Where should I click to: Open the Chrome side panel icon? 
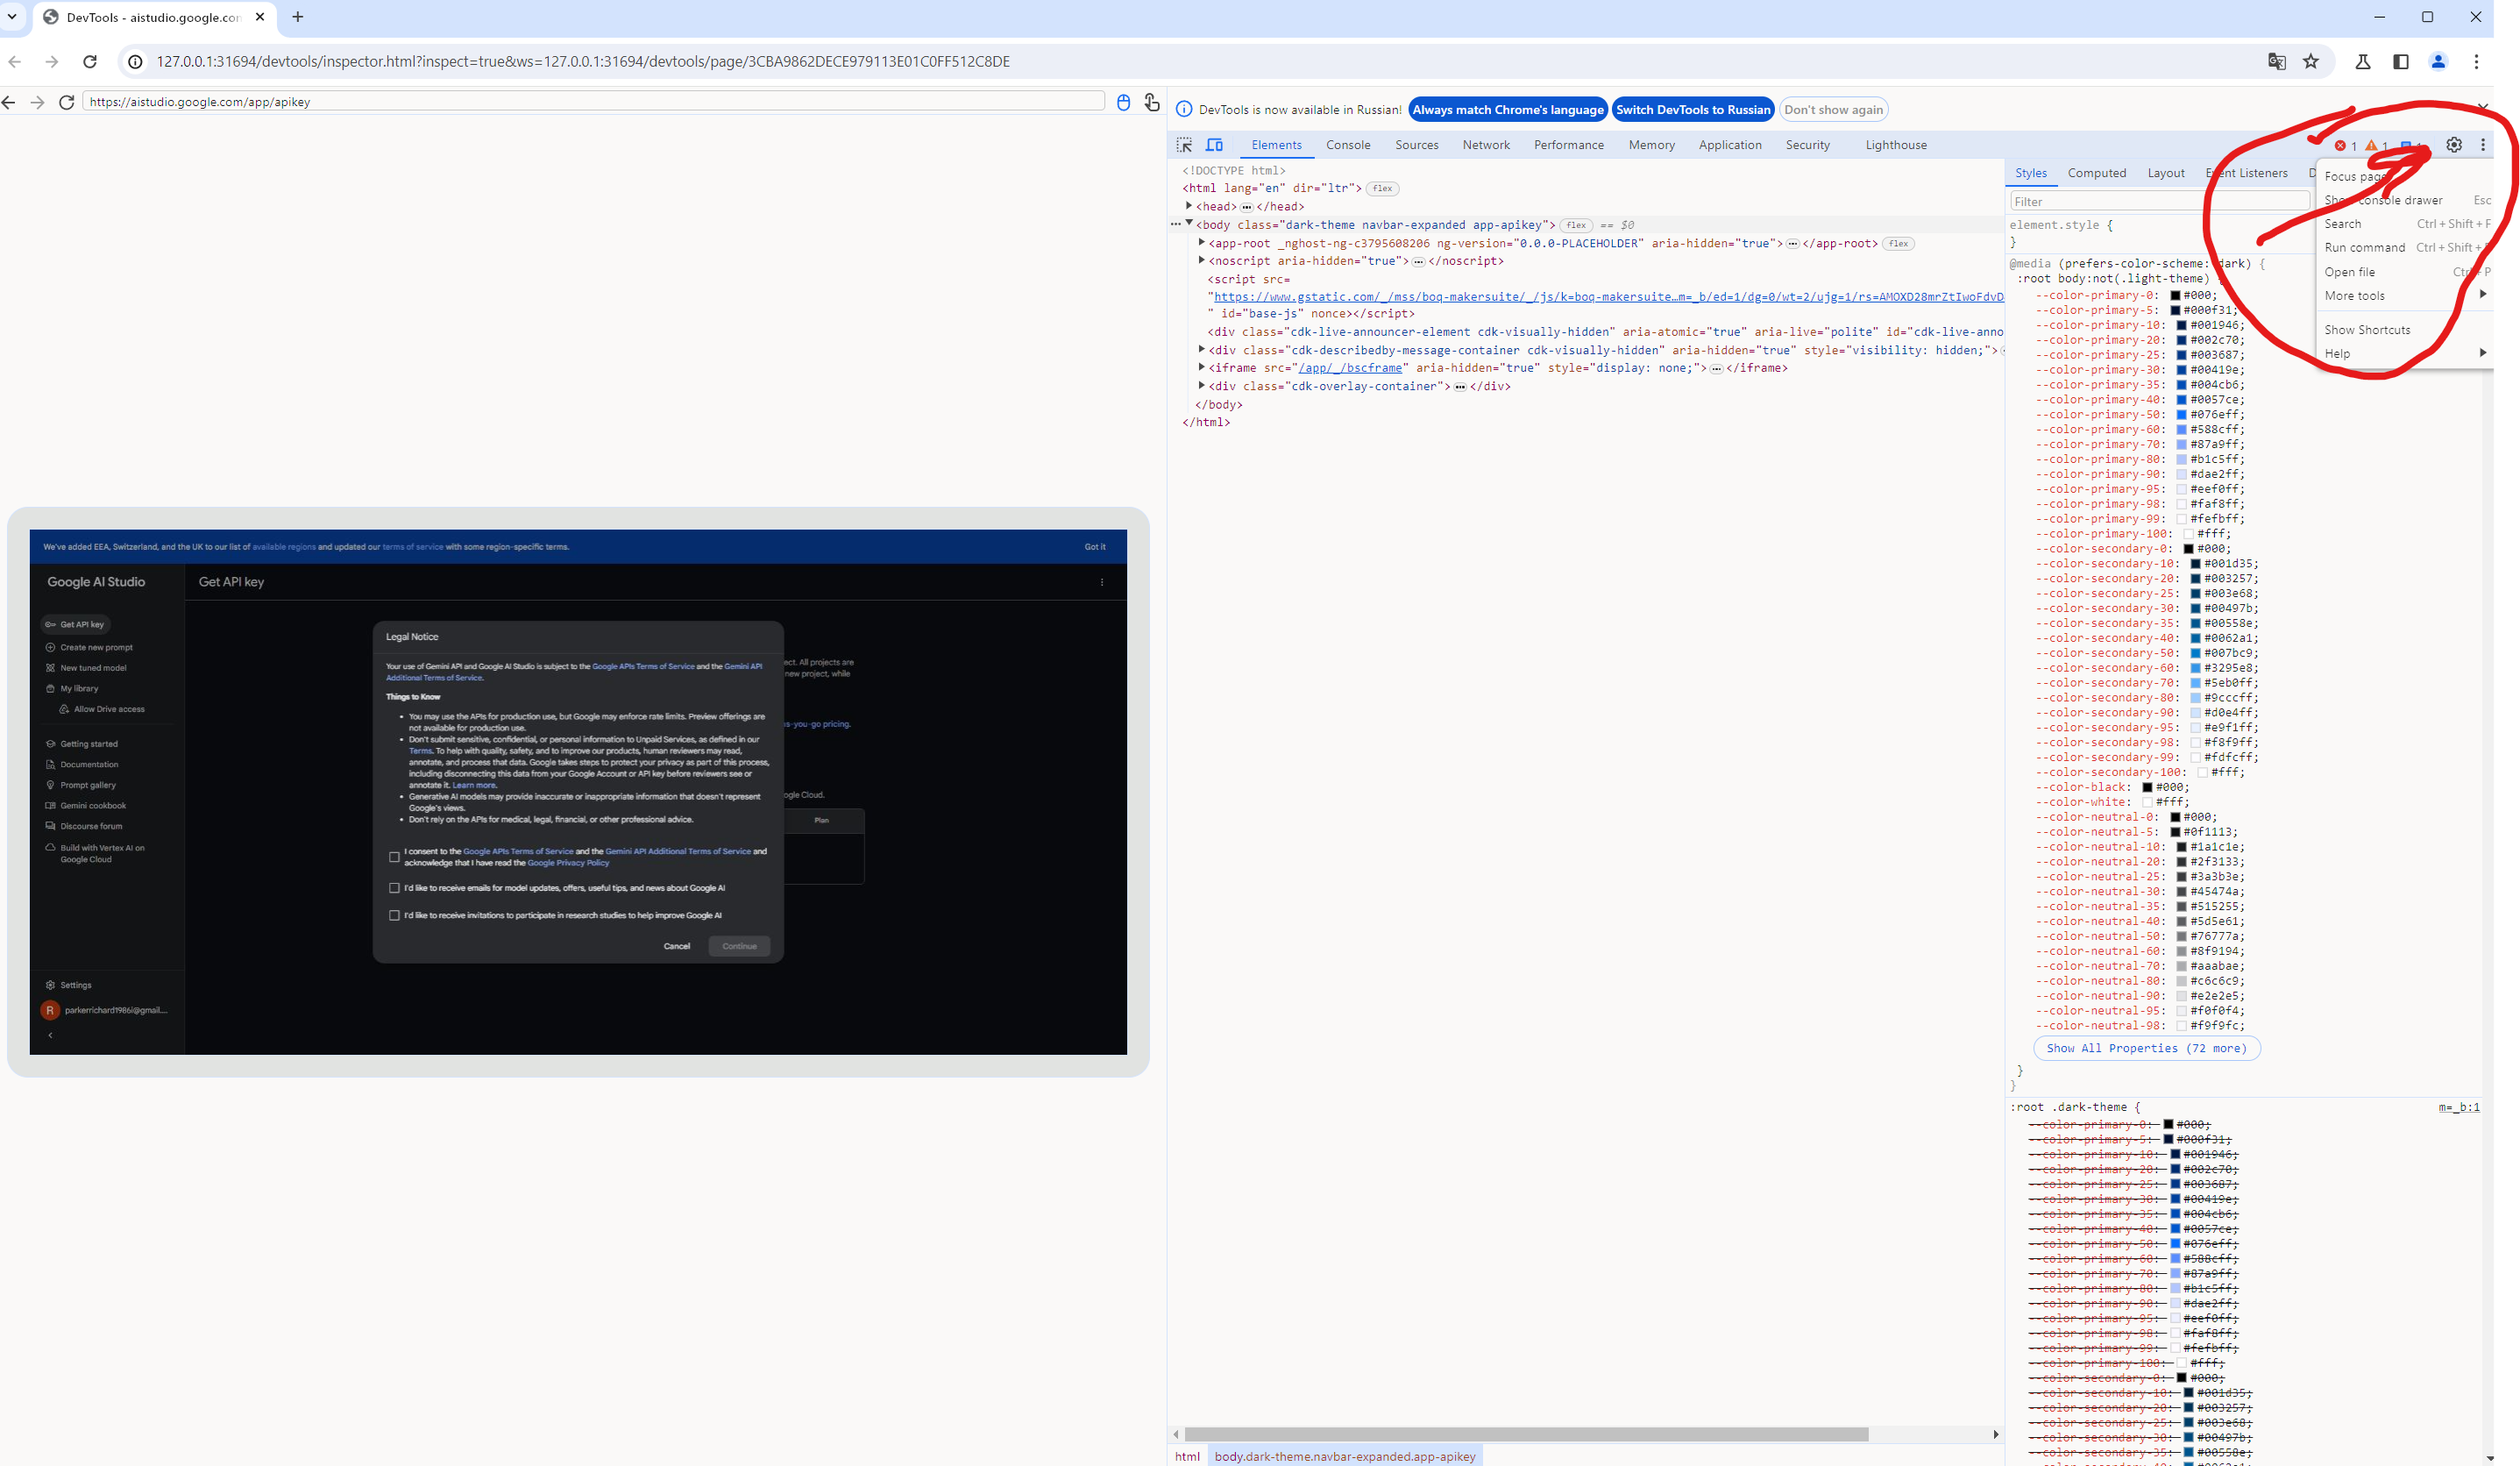coord(2401,62)
